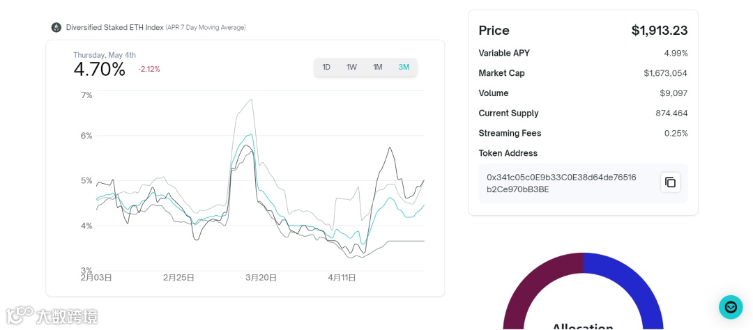Click the watermark logo in the bottom-left corner
This screenshot has width=753, height=330.
click(52, 315)
